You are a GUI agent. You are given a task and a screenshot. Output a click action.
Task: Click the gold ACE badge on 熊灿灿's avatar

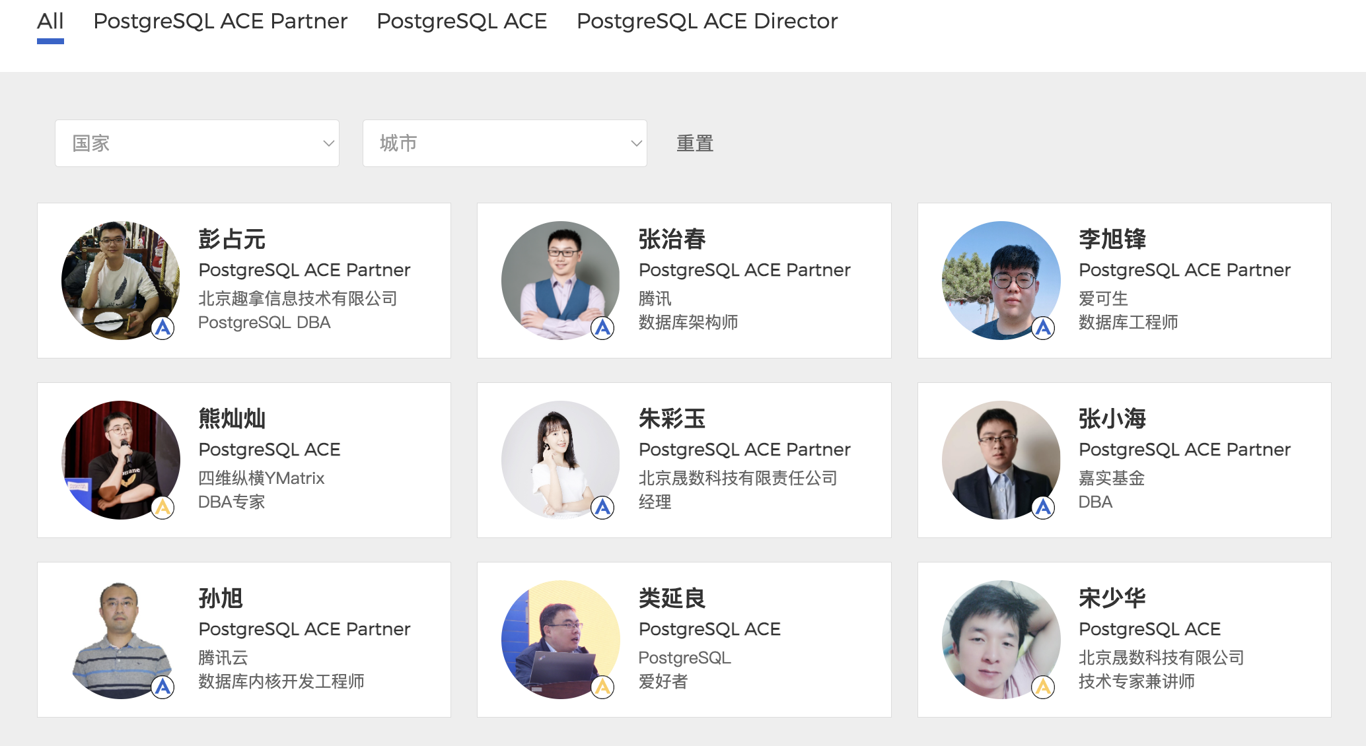(x=162, y=508)
